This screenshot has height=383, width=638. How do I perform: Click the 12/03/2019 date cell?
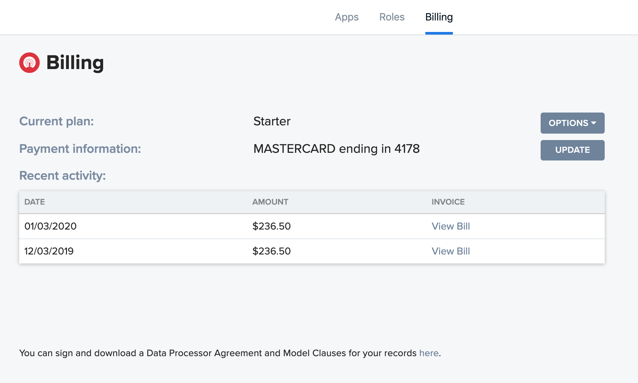(49, 251)
